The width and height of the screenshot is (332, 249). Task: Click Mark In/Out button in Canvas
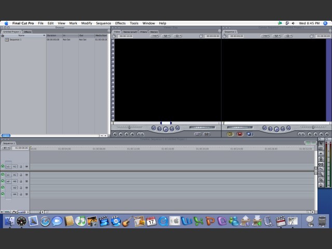[301, 134]
